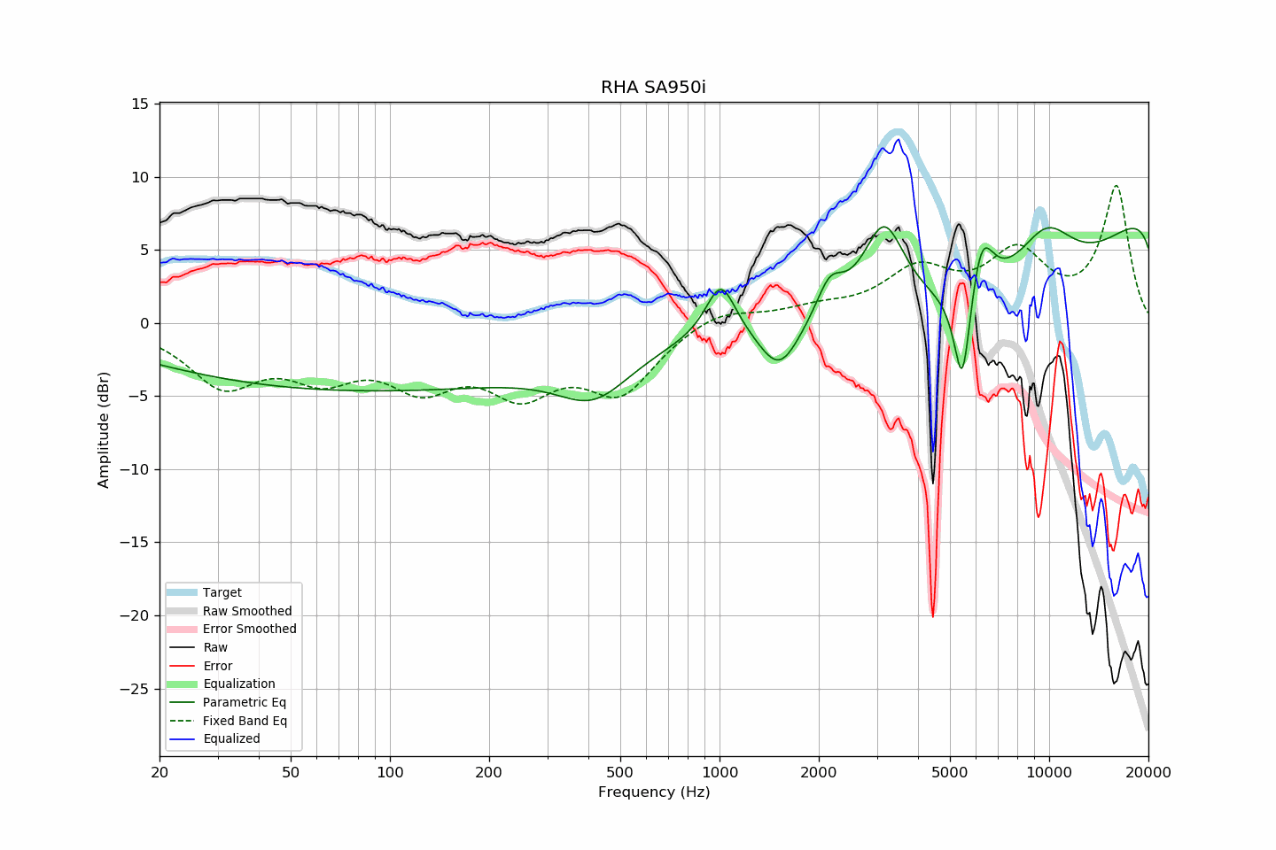Click the 'Amplitude (dBr)' axis label

click(104, 429)
